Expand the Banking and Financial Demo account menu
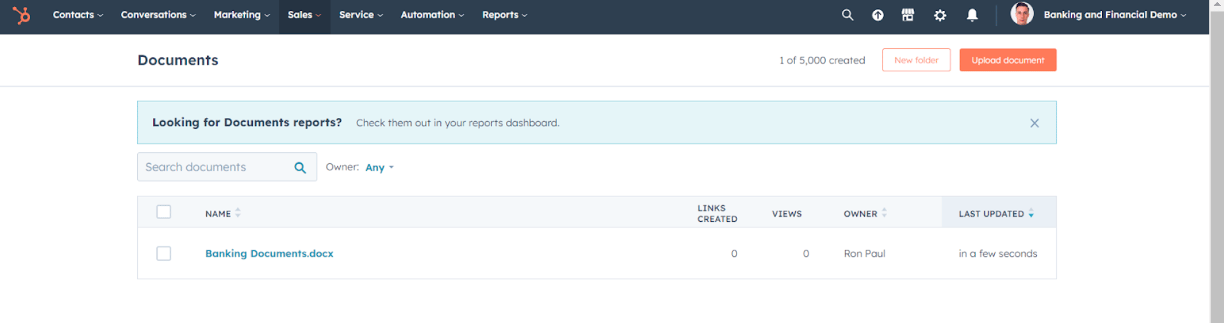 click(1114, 15)
